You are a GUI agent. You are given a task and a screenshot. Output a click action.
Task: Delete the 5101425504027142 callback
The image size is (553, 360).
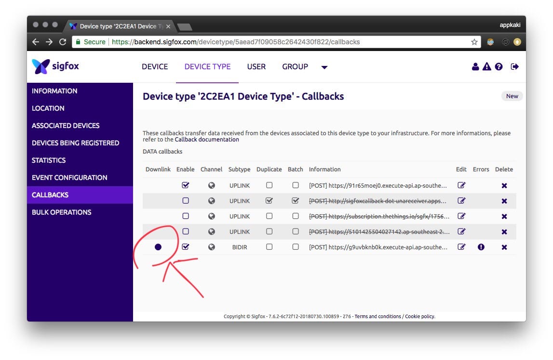pyautogui.click(x=504, y=232)
